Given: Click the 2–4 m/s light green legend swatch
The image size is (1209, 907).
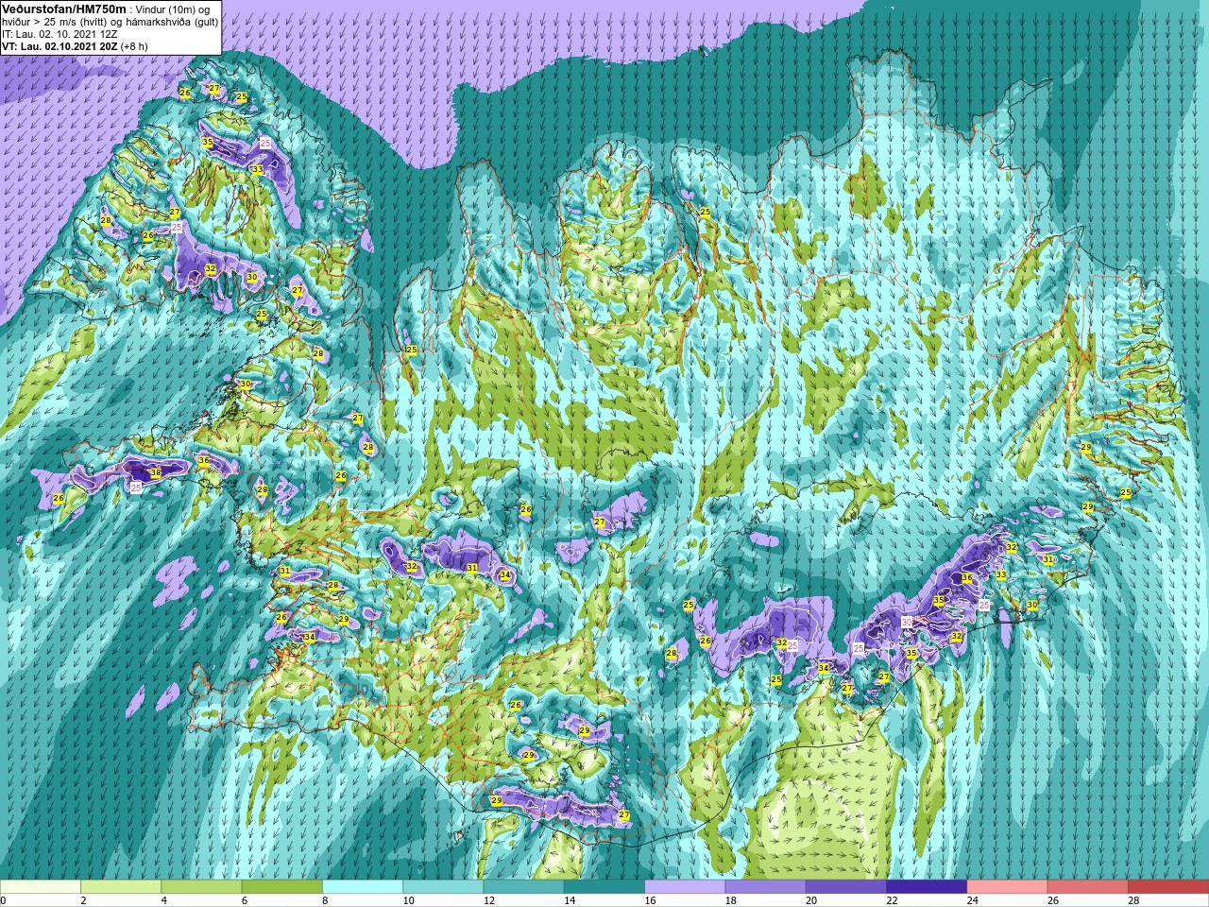Looking at the screenshot, I should tap(121, 887).
